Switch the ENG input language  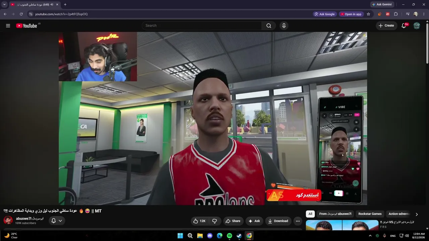[393, 236]
